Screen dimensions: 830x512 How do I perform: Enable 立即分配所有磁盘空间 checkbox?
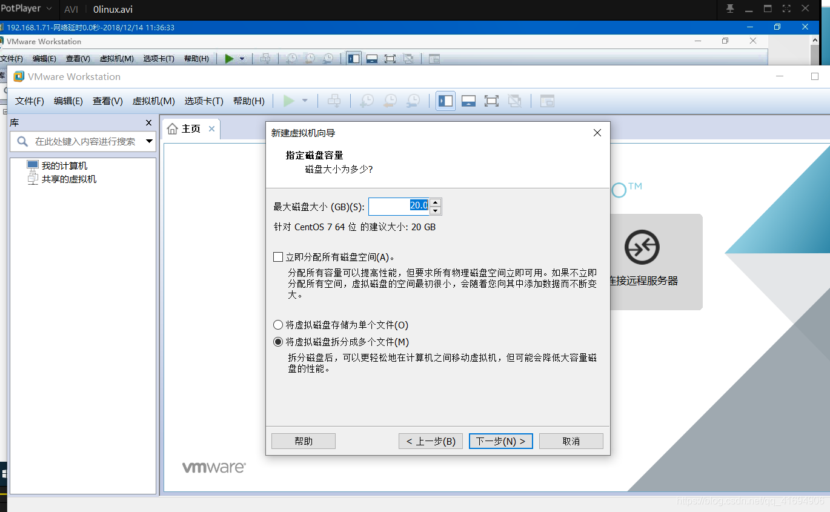pos(279,257)
